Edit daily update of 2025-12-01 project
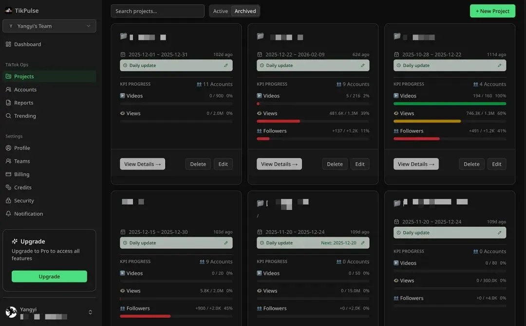Viewport: 526px width, 326px height. pyautogui.click(x=226, y=65)
